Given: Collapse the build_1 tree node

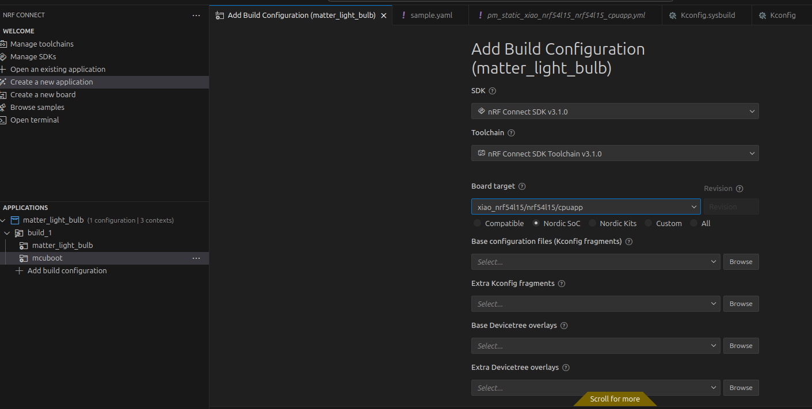Looking at the screenshot, I should pyautogui.click(x=7, y=233).
